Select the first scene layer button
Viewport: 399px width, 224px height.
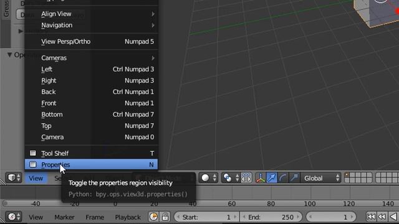tap(347, 175)
